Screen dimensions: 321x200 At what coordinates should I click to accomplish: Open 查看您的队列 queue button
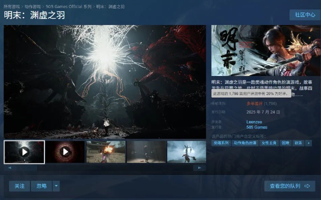[x=289, y=186]
